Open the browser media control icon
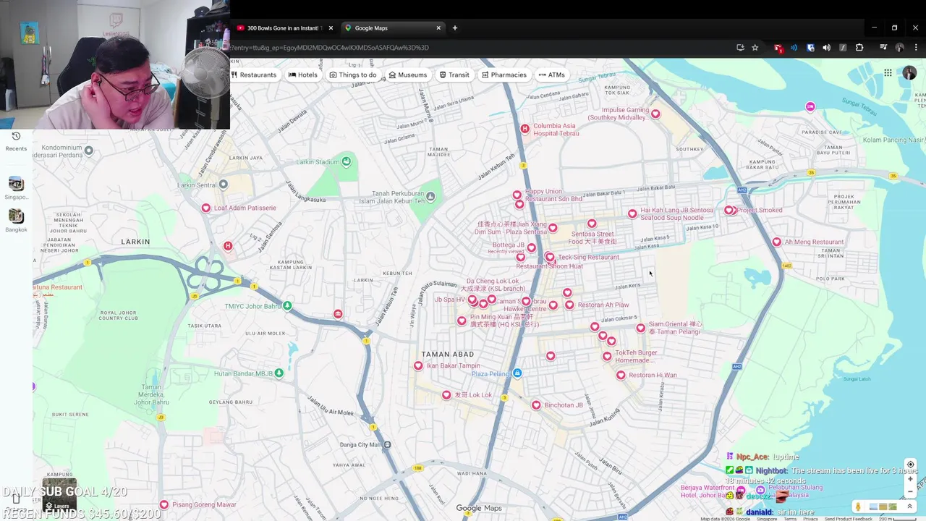 click(x=883, y=48)
